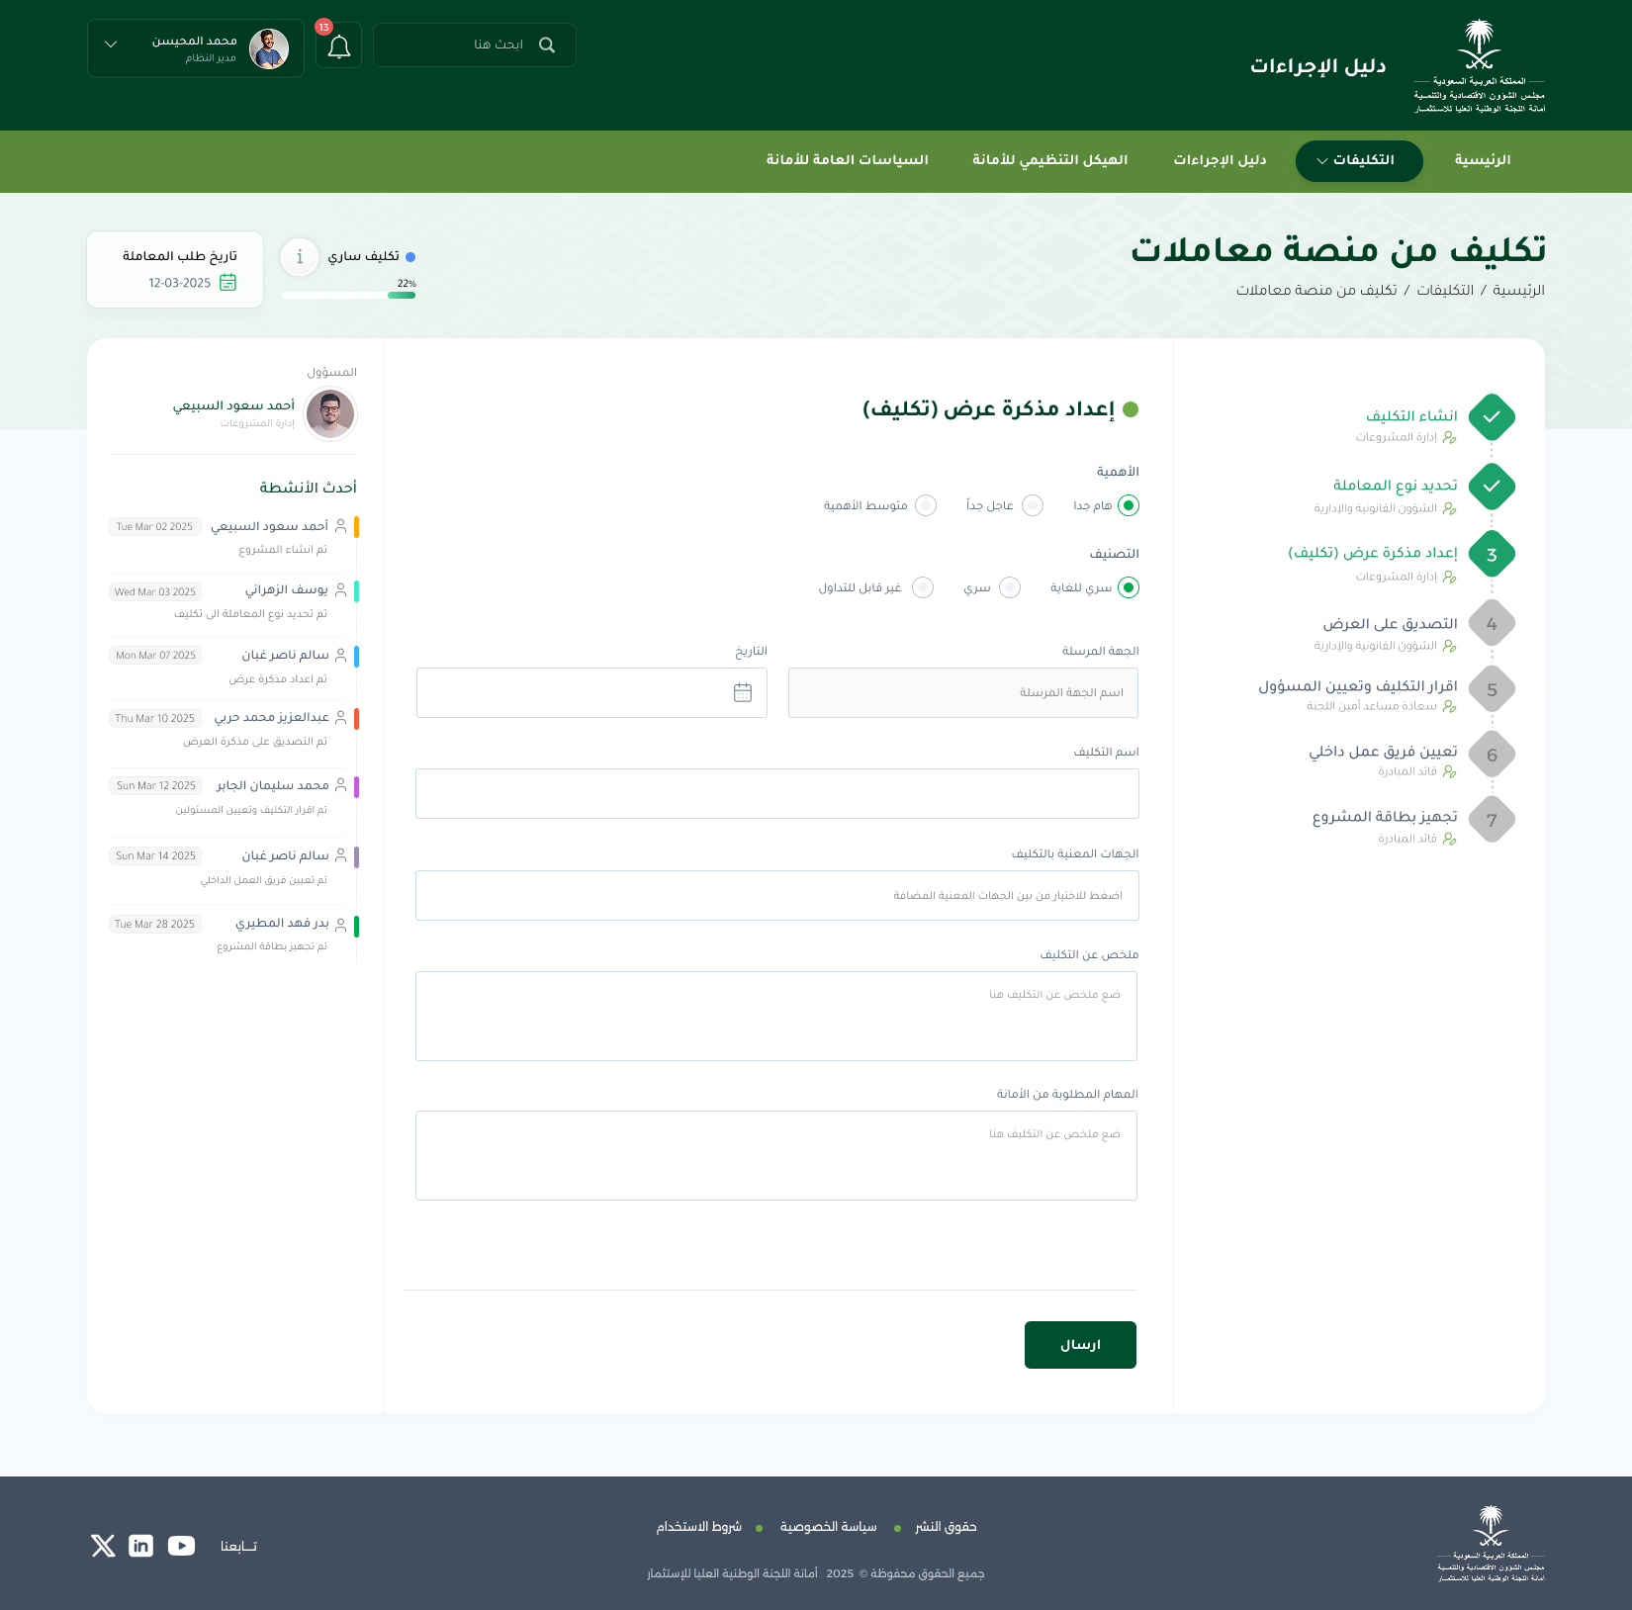Click the footer Saudi emblem logo
The image size is (1632, 1610).
(x=1491, y=1544)
